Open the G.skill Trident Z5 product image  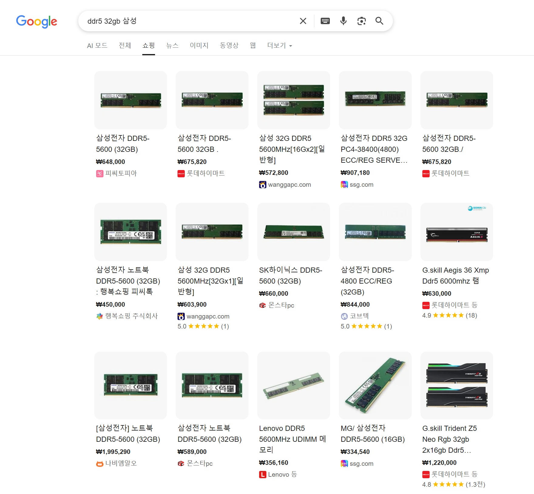click(x=457, y=385)
